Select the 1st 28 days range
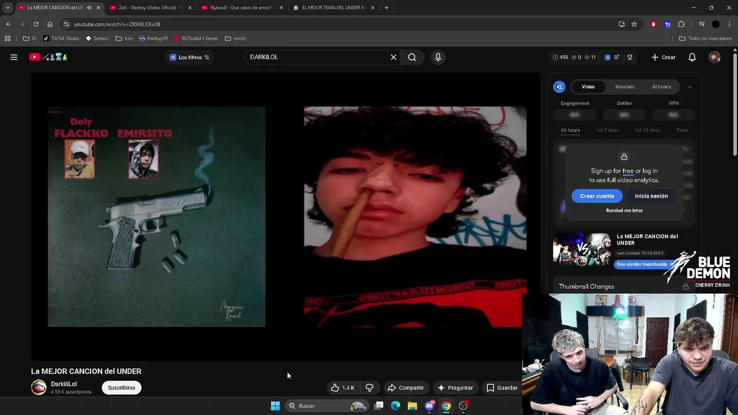 pos(647,130)
